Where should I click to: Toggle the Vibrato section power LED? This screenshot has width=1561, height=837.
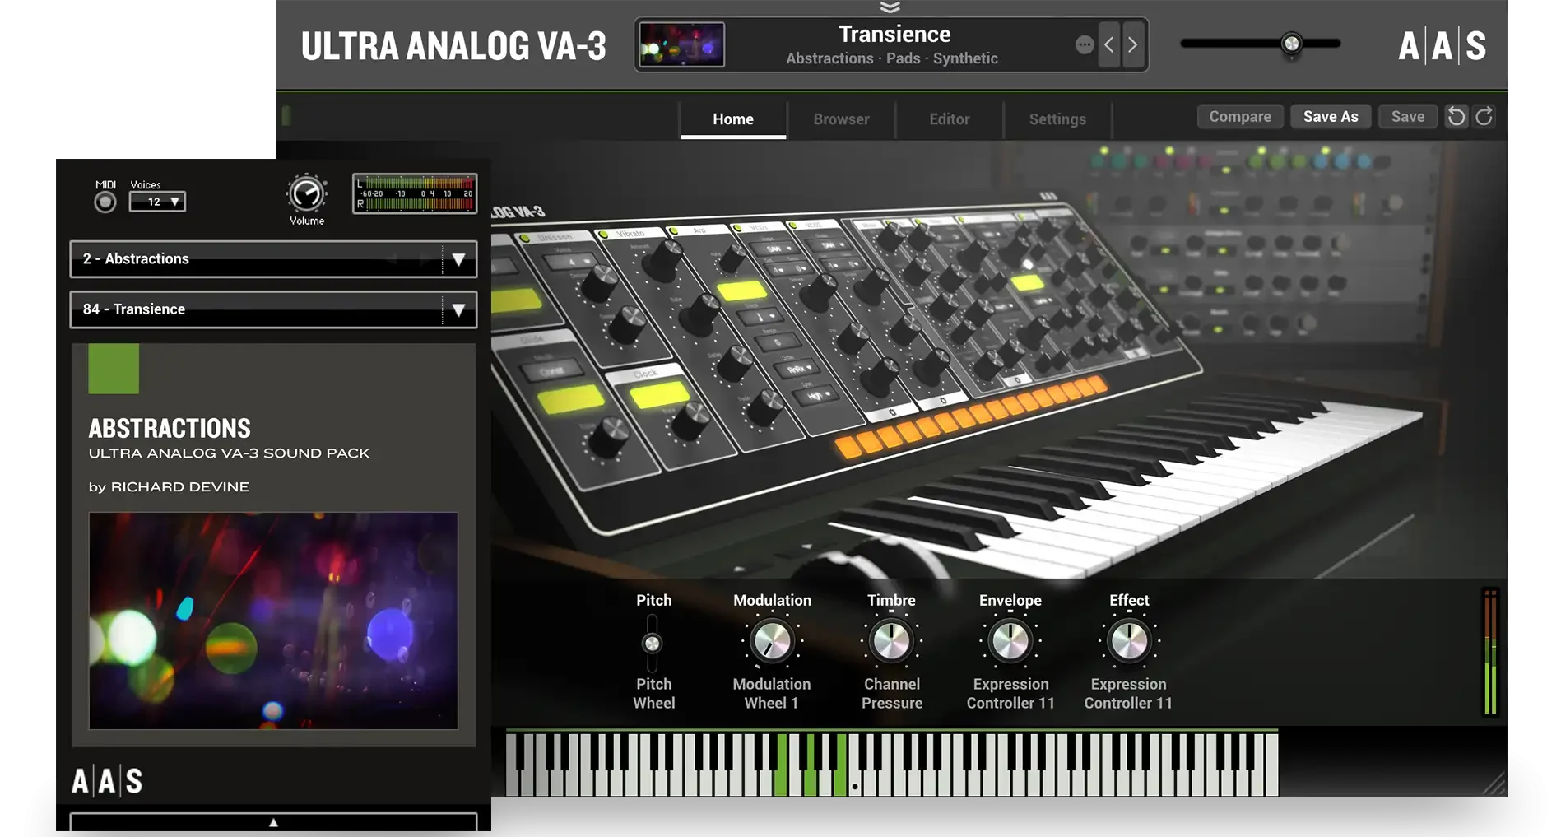tap(604, 233)
